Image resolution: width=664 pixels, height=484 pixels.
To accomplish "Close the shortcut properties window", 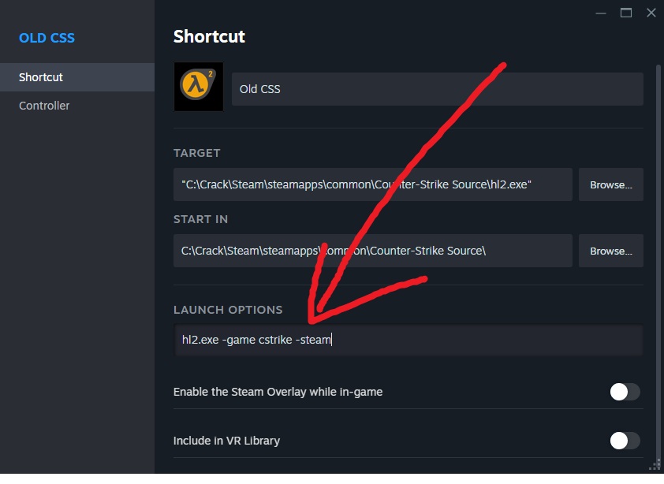I will coord(651,13).
